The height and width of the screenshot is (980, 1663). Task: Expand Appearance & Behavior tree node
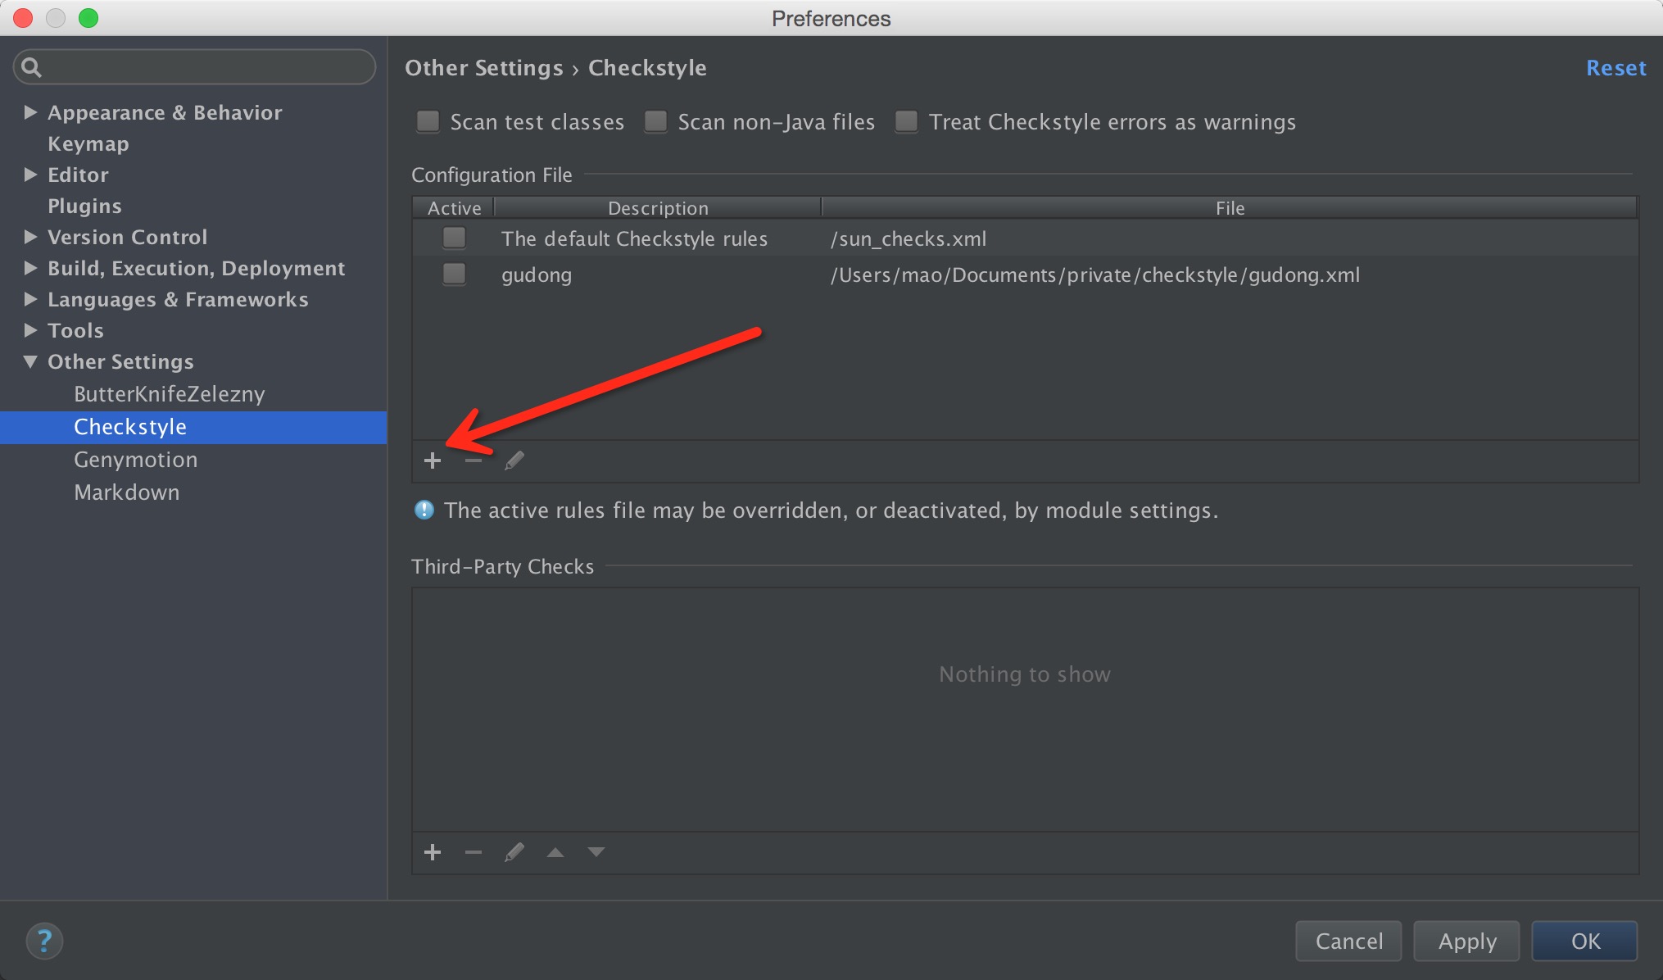(31, 112)
